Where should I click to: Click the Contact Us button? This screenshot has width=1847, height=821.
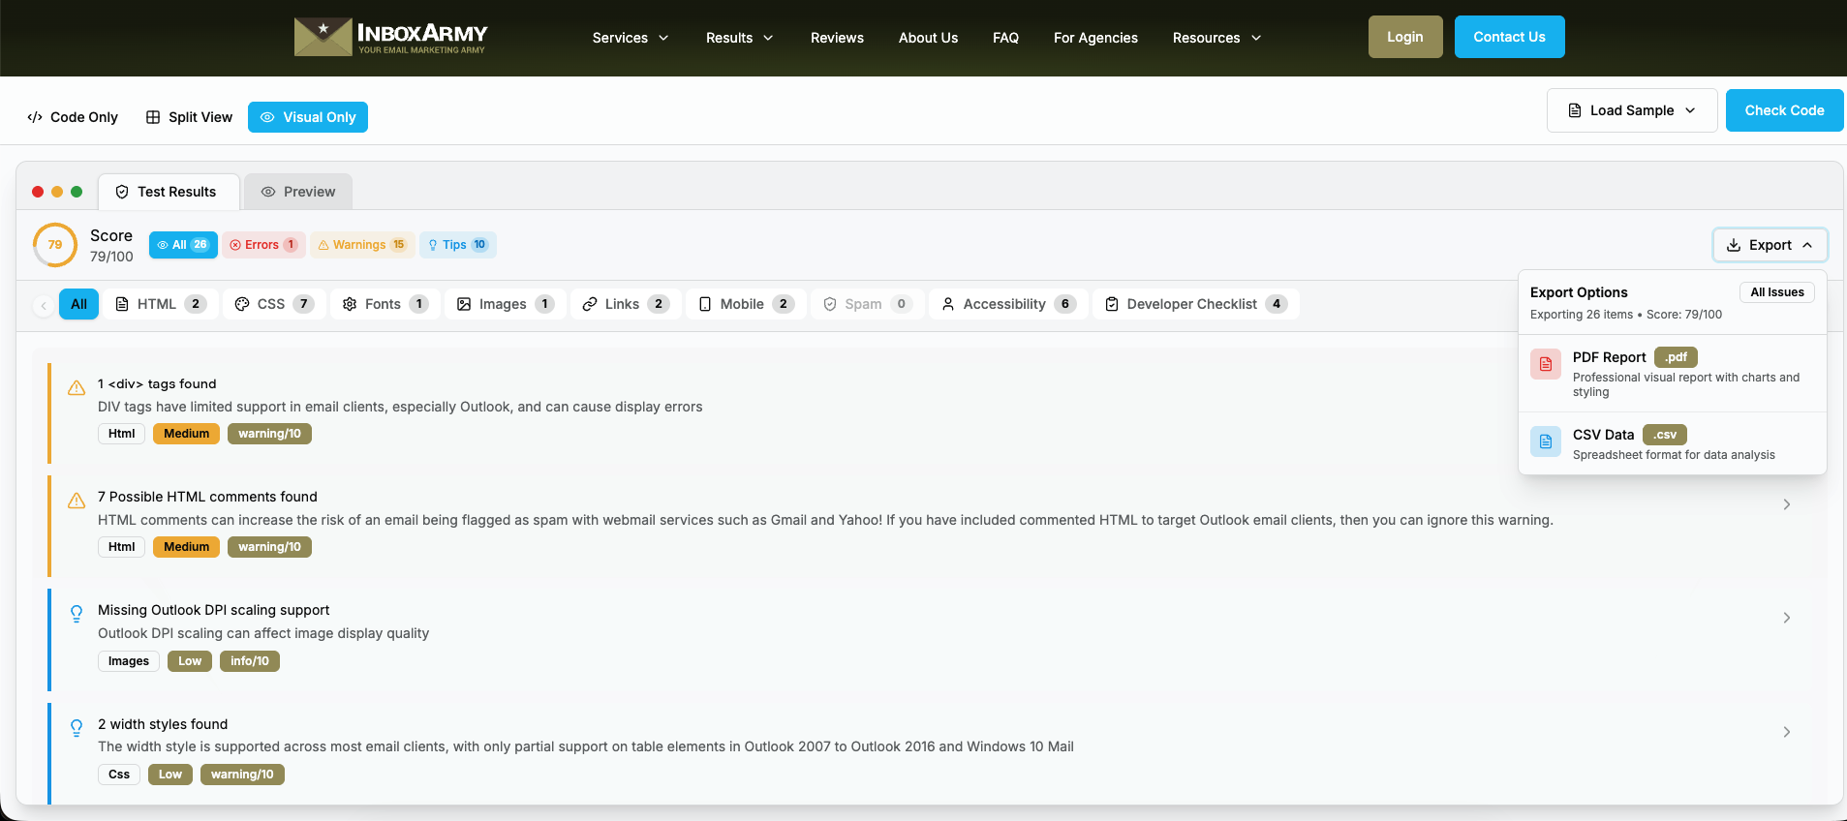tap(1509, 37)
